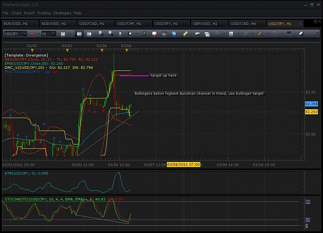Click the 'Bollingers below highest donchian channel' label

(199, 94)
